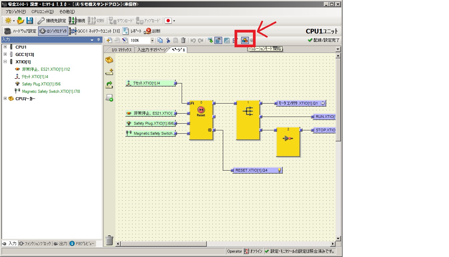This screenshot has width=449, height=257.
Task: Collapse the XTIO[1] tree node
Action: (x=5, y=62)
